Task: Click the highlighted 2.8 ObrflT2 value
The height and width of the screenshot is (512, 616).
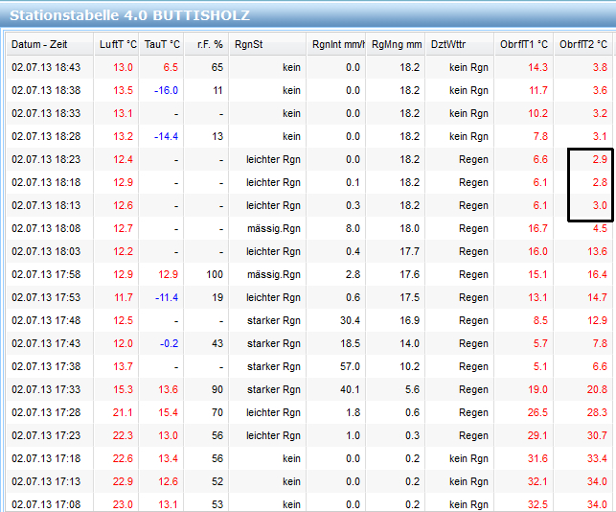Action: (x=599, y=182)
